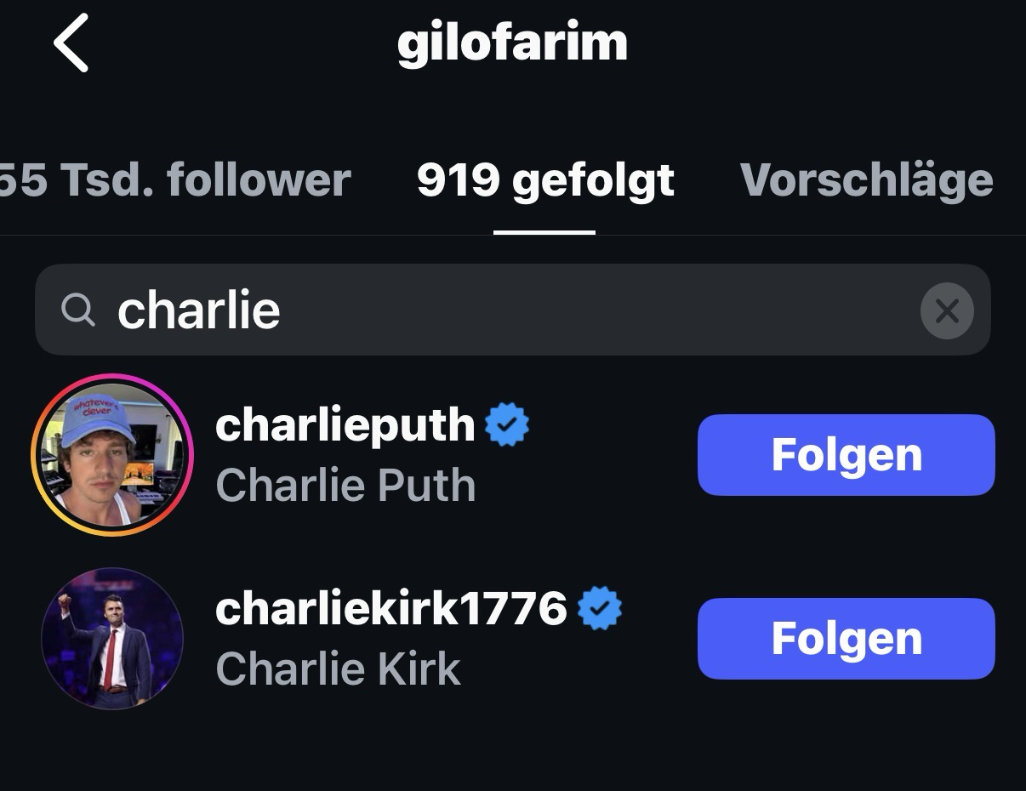Open the Vorschläge tab
This screenshot has width=1026, height=791.
click(x=866, y=180)
